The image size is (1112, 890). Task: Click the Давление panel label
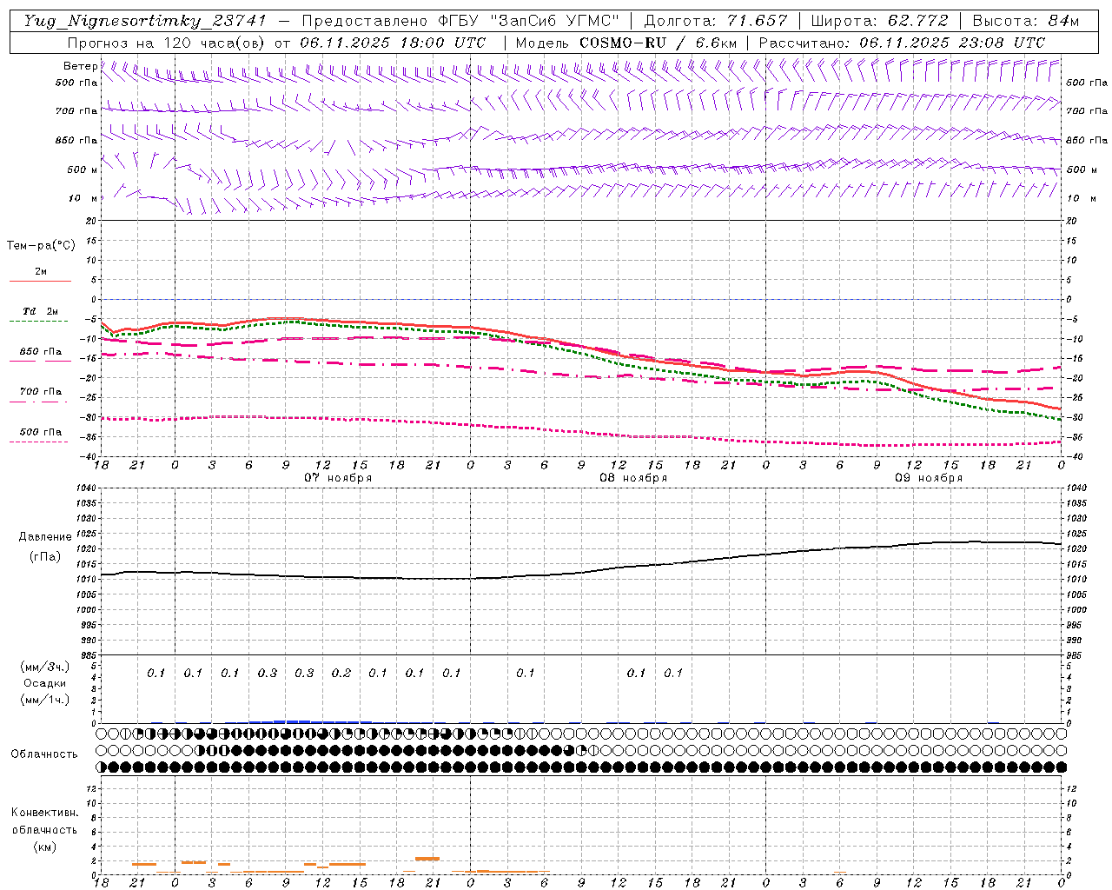click(x=45, y=537)
